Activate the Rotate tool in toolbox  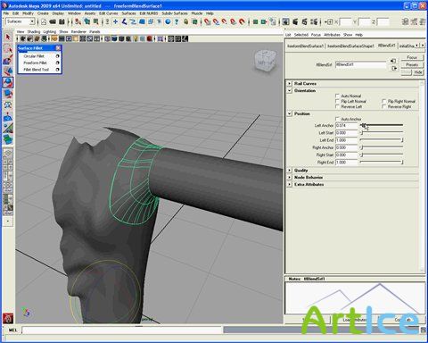(x=8, y=82)
